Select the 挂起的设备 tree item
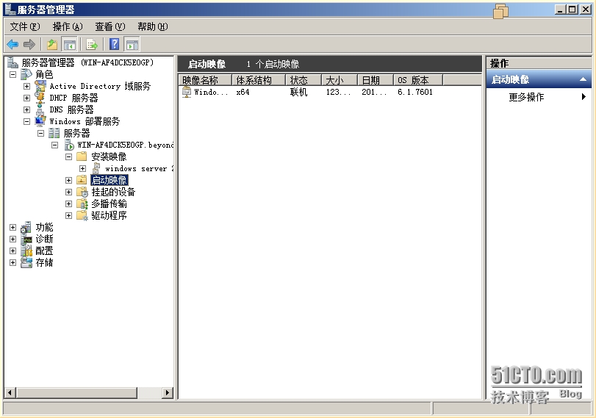The height and width of the screenshot is (418, 596). point(113,192)
